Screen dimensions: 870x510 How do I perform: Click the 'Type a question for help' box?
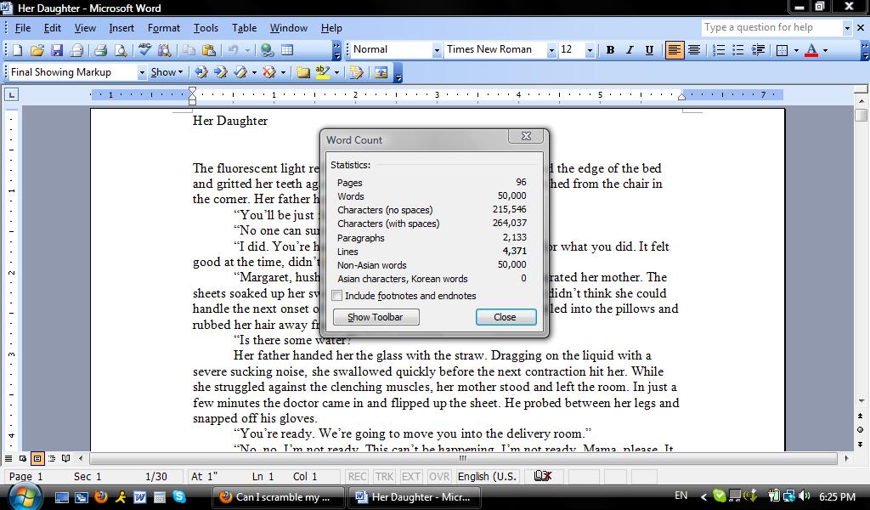click(x=771, y=27)
